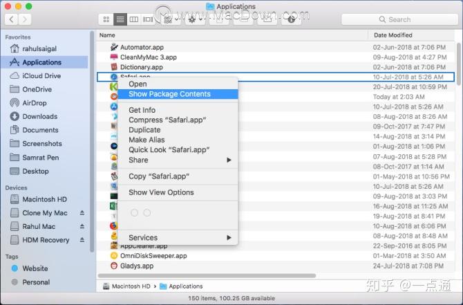Switch to cover flow view
The image size is (463, 305).
tap(148, 19)
